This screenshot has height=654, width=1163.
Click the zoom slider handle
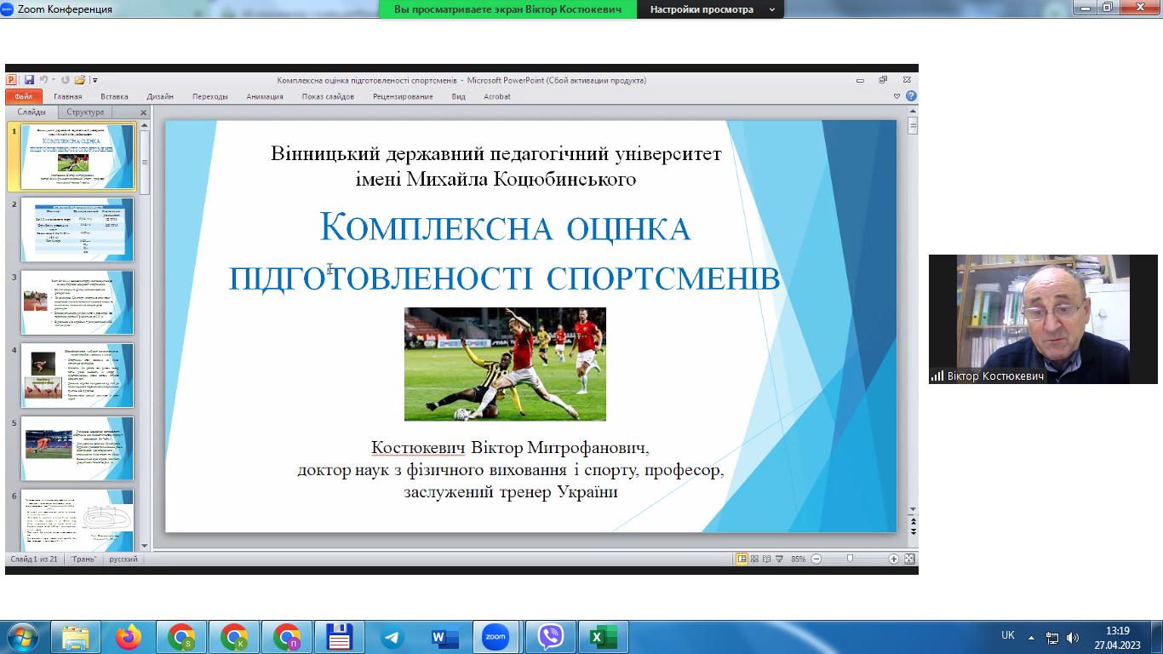tap(850, 559)
